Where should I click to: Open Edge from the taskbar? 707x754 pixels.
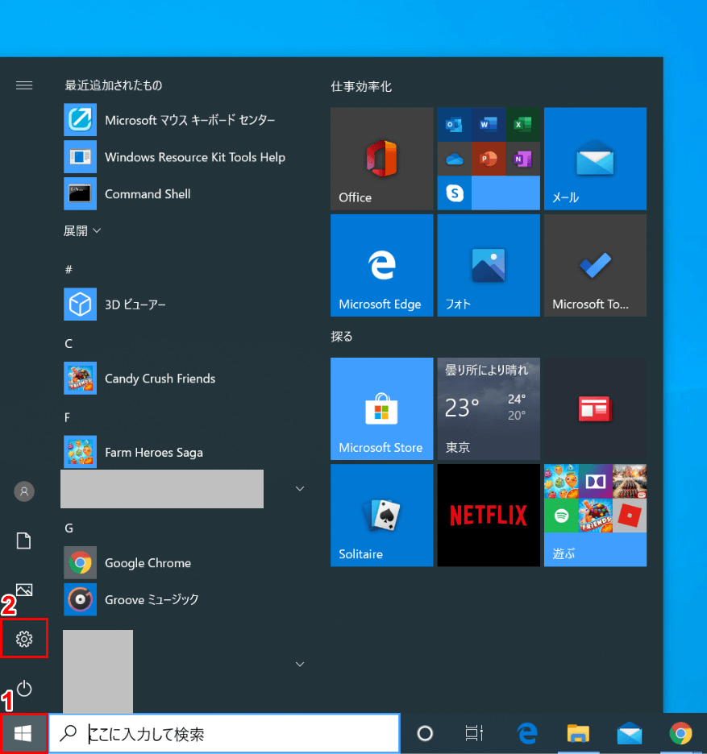click(x=527, y=733)
